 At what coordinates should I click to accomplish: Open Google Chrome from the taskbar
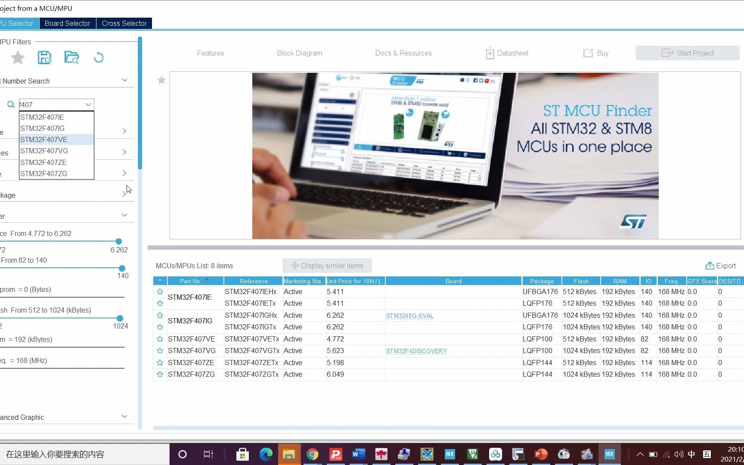(x=312, y=454)
